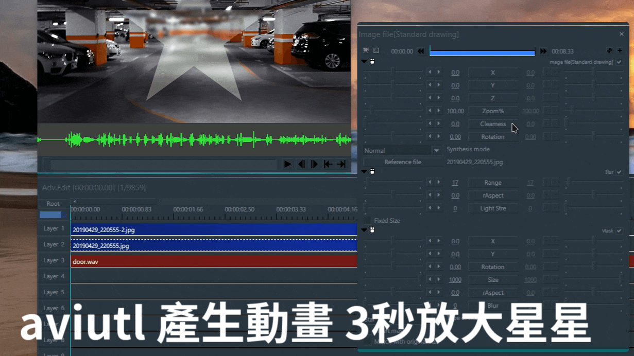Collapse the Blur section triangle

[364, 171]
